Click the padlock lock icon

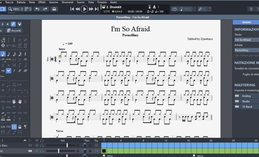point(20,127)
